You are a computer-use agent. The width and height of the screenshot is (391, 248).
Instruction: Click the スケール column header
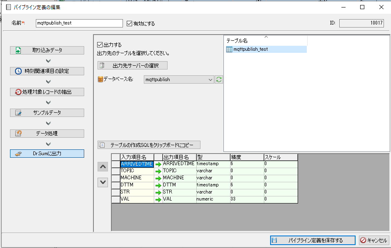[281, 157]
